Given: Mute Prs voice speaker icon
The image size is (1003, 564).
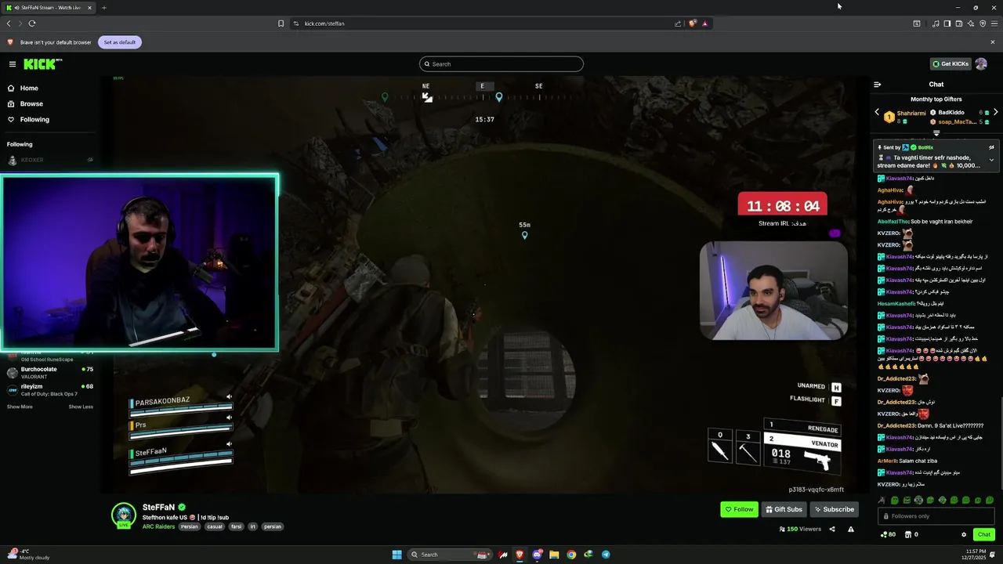Looking at the screenshot, I should (x=229, y=418).
